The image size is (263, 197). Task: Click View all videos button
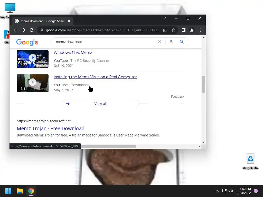tap(100, 104)
